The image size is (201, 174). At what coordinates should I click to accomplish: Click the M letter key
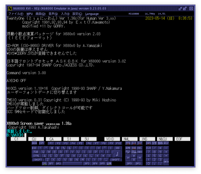click(83, 160)
